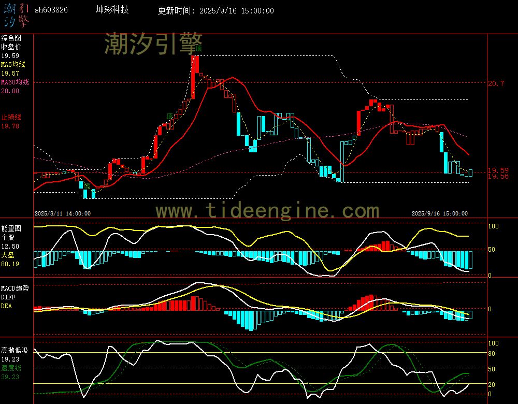Click the 50 axis label in 能量图
Viewport: 518px width, 404px height.
tap(492, 250)
